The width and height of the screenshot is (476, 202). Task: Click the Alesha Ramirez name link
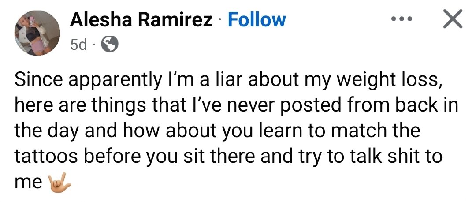point(141,20)
